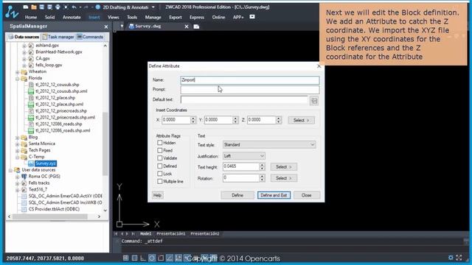Enable the Validate attribute flag
The image size is (472, 265).
[160, 158]
